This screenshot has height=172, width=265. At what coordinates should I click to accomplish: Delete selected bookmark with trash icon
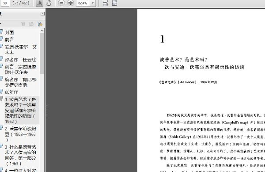point(23,24)
